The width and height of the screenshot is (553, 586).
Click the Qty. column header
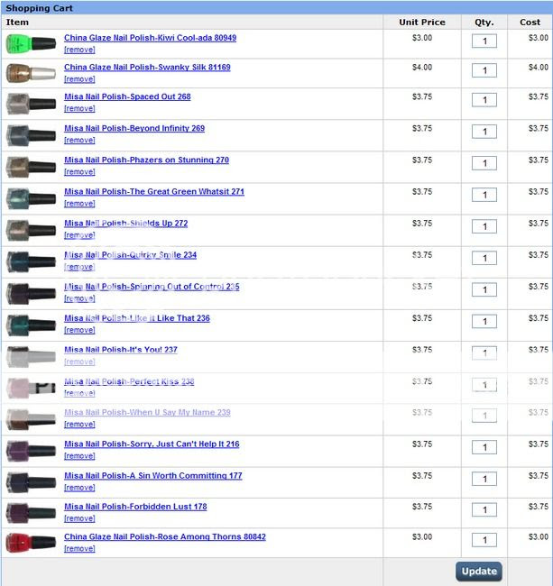484,23
